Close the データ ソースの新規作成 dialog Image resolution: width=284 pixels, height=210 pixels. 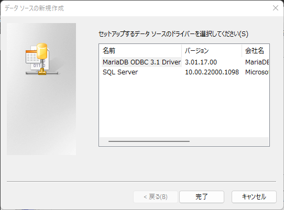[276, 8]
